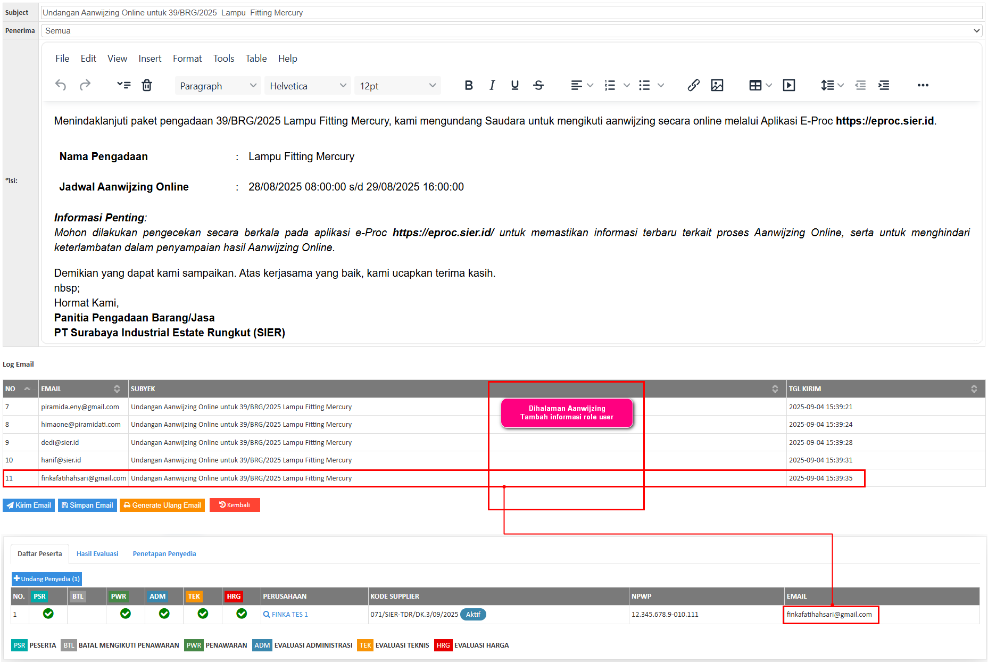Click Generate Ulang Email button
This screenshot has height=662, width=988.
pyautogui.click(x=162, y=505)
